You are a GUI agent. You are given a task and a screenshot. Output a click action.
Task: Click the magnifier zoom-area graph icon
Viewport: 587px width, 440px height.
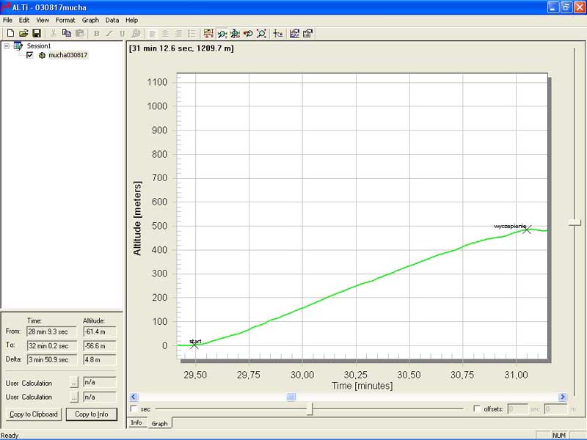pos(261,34)
